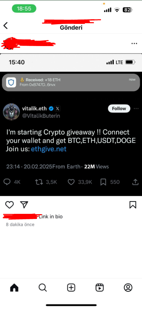Open the Search magnifier tab
This screenshot has height=309, width=142.
tap(43, 288)
